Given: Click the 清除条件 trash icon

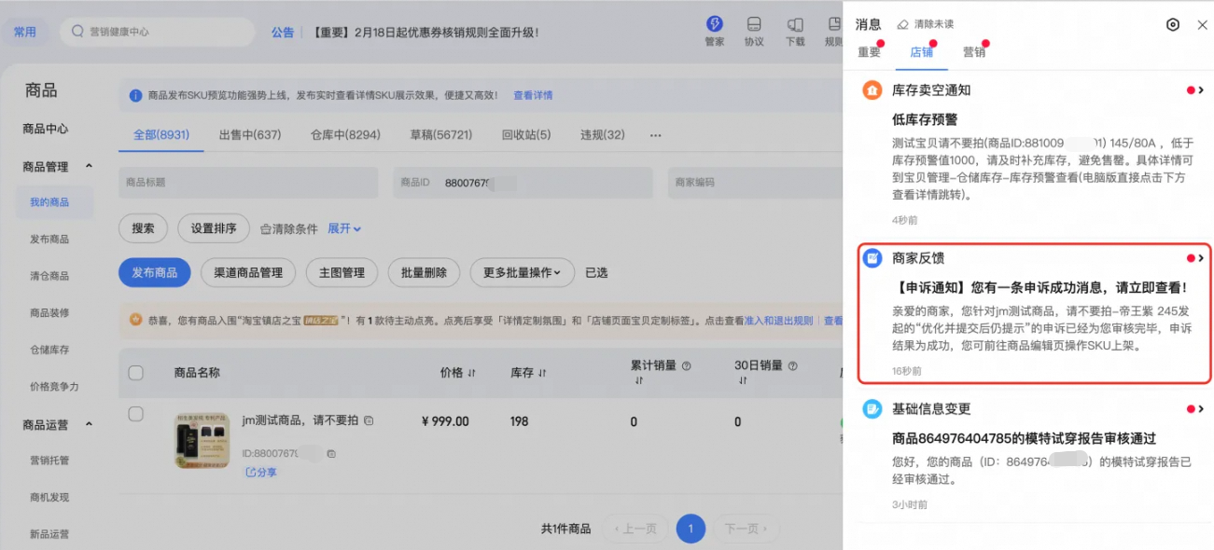Looking at the screenshot, I should [266, 228].
